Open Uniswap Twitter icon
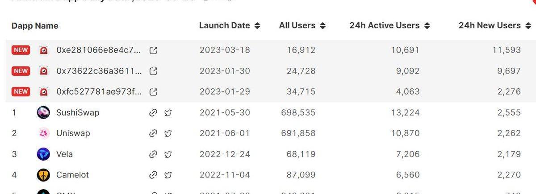 pos(168,133)
